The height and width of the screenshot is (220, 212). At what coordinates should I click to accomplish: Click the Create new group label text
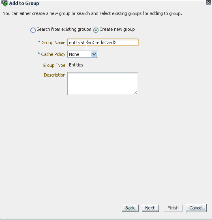(117, 29)
